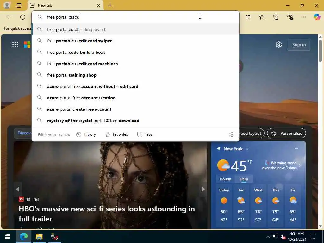Refresh the page
324x243 pixels.
[23, 17]
